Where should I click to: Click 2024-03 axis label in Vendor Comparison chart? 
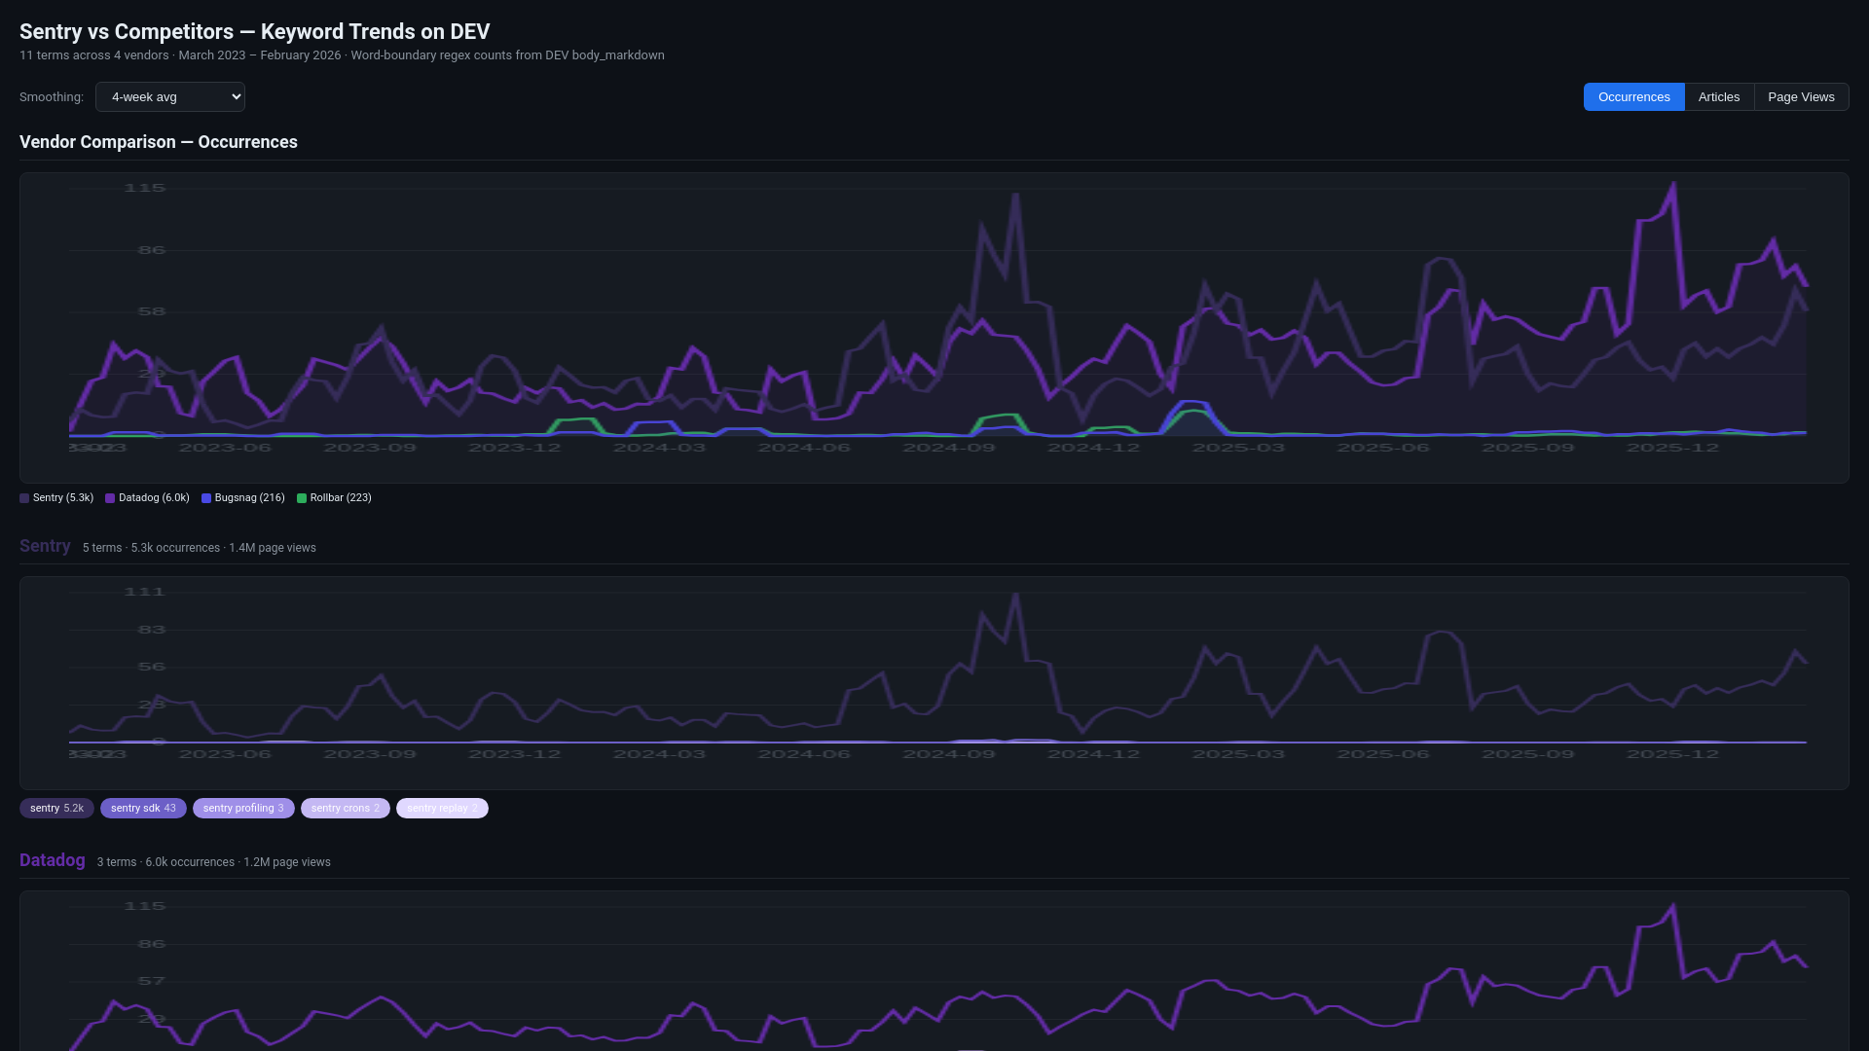point(660,449)
